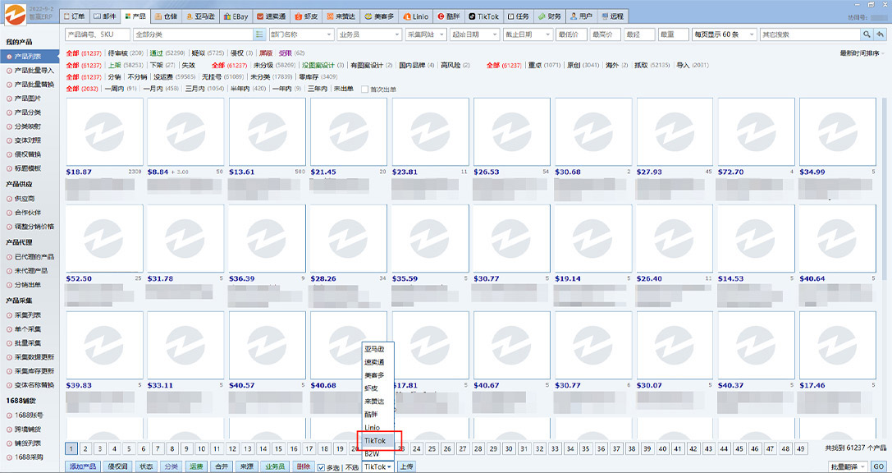Jump to page 49
The image size is (892, 473).
pyautogui.click(x=801, y=449)
